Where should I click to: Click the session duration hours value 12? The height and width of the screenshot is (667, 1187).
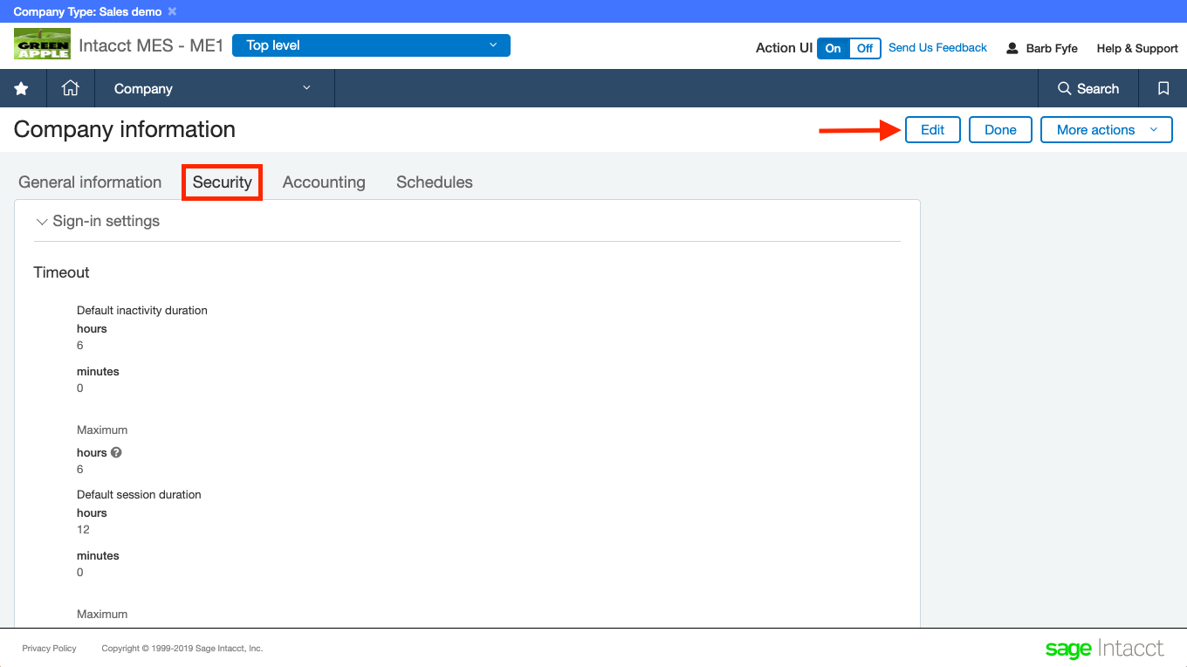coord(83,529)
